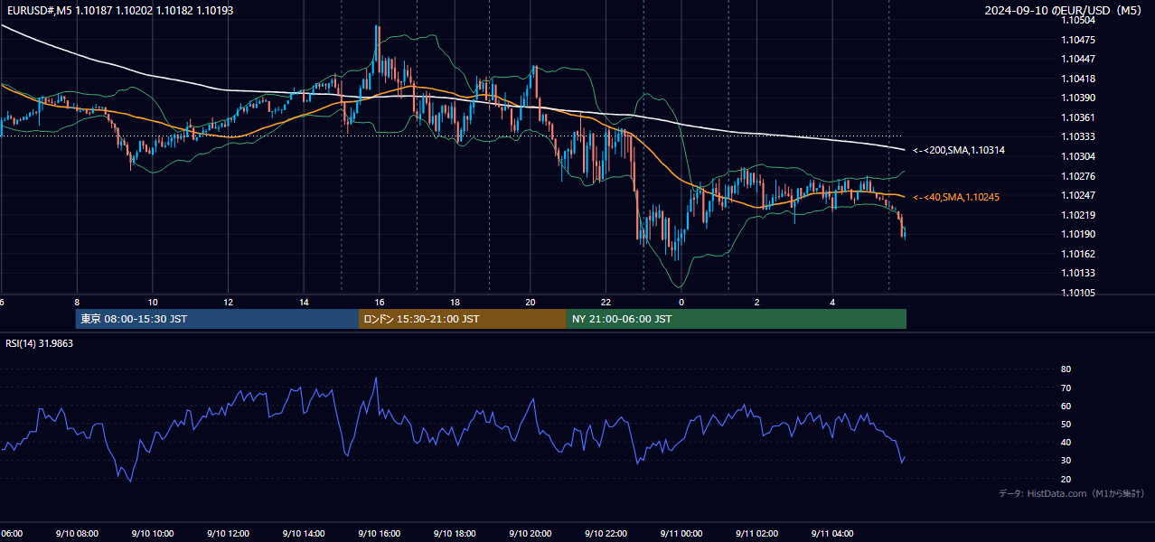Image resolution: width=1155 pixels, height=542 pixels.
Task: Click the 9/10 08:00 date label
Action: coord(77,533)
